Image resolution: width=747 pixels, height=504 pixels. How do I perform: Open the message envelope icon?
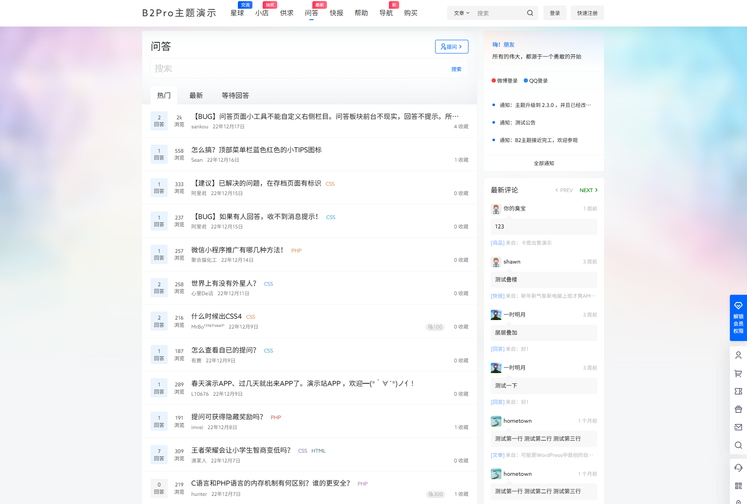(x=738, y=427)
